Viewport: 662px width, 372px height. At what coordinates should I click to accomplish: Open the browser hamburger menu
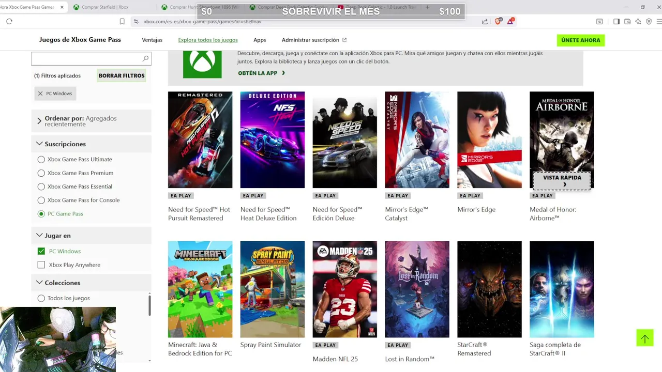(659, 21)
